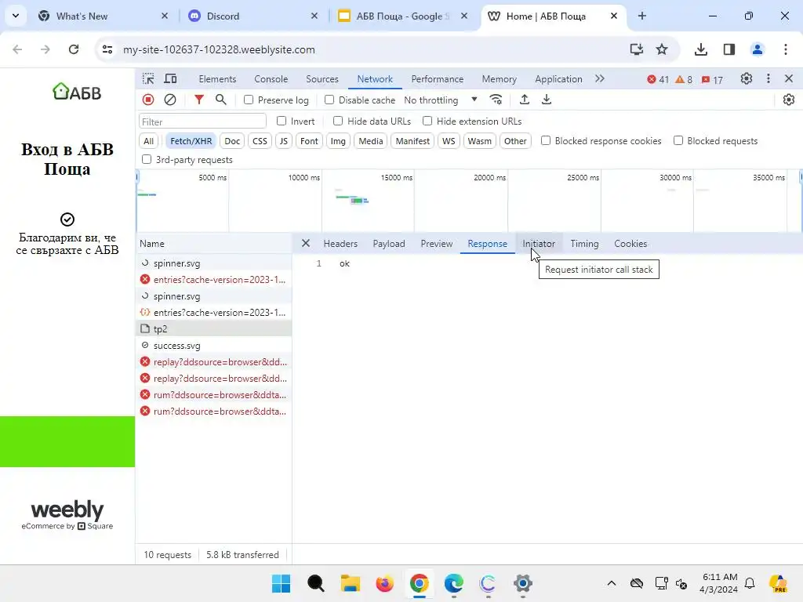Import HAR file upload icon
Viewport: 803px width, 602px height.
tap(525, 100)
